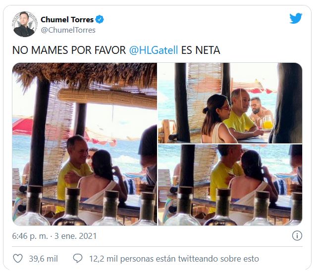The image size is (318, 271).
Task: Click the date 3 ene. 2021
Action: click(75, 236)
